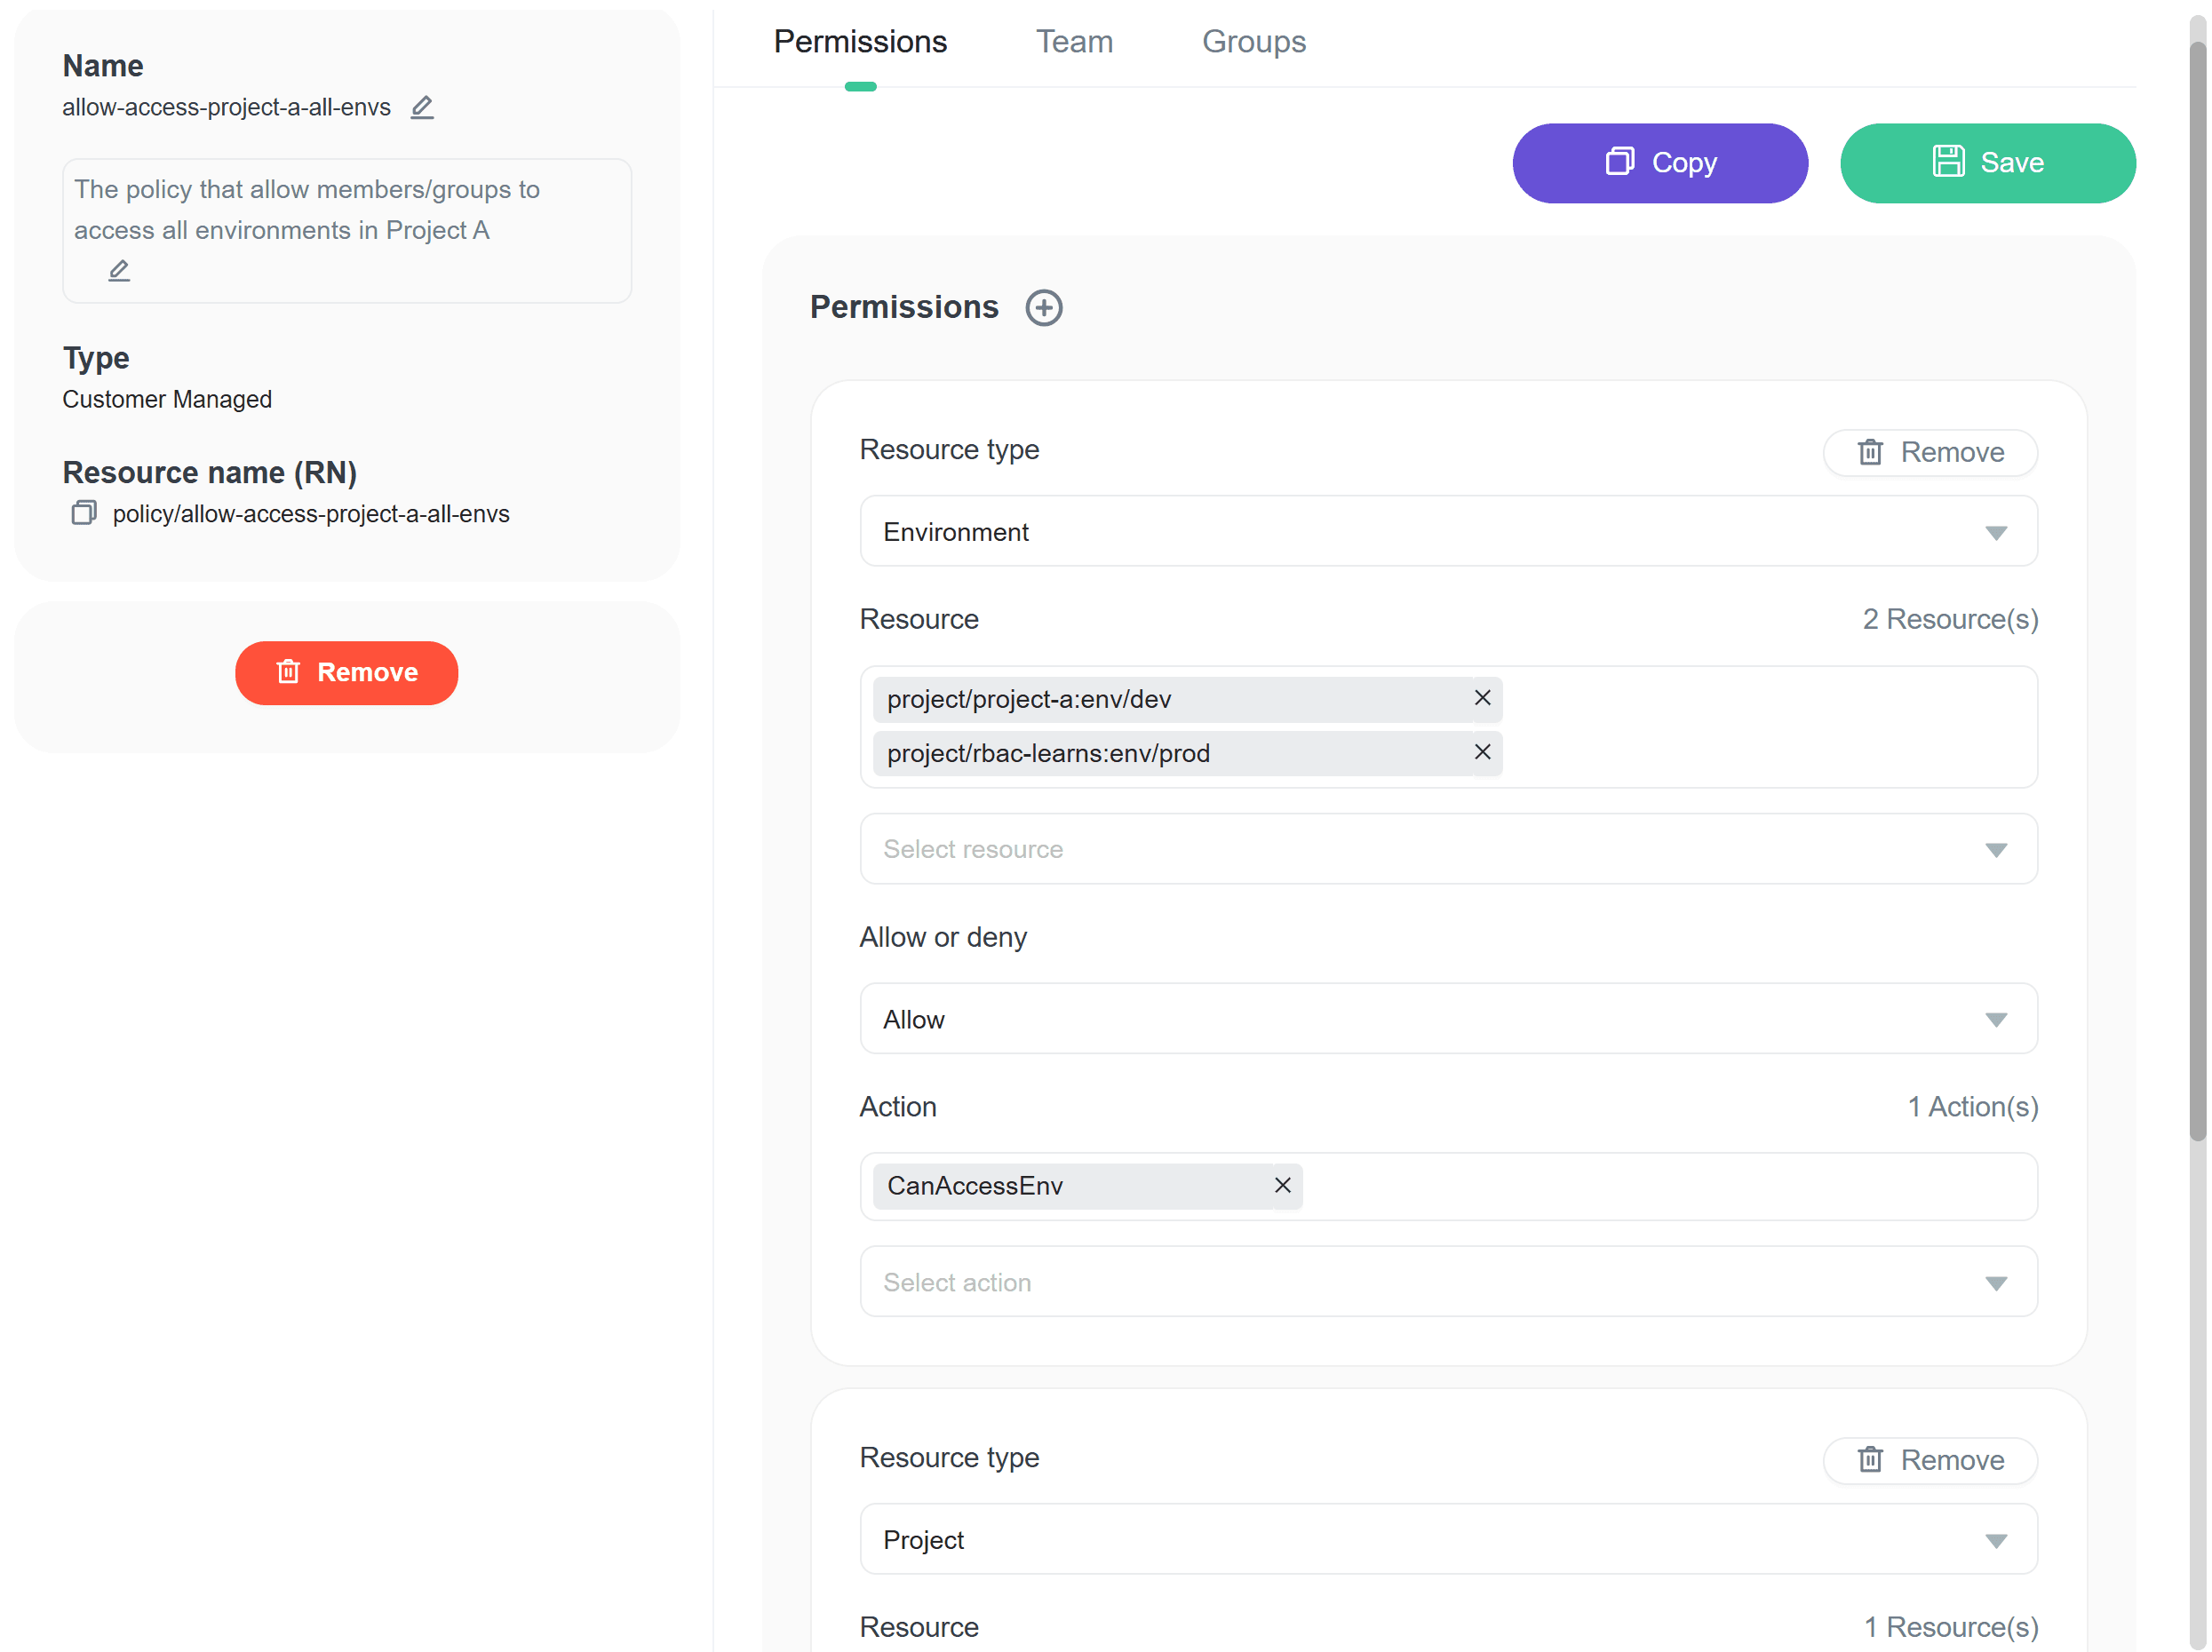Copy the resource name with the copy icon
This screenshot has height=1652, width=2212.
(x=84, y=513)
